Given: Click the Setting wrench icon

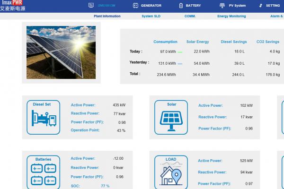Looking at the screenshot, I should pos(261,6).
